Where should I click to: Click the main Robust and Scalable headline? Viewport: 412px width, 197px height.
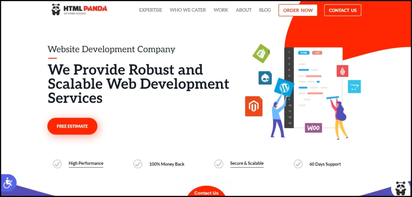coord(138,84)
